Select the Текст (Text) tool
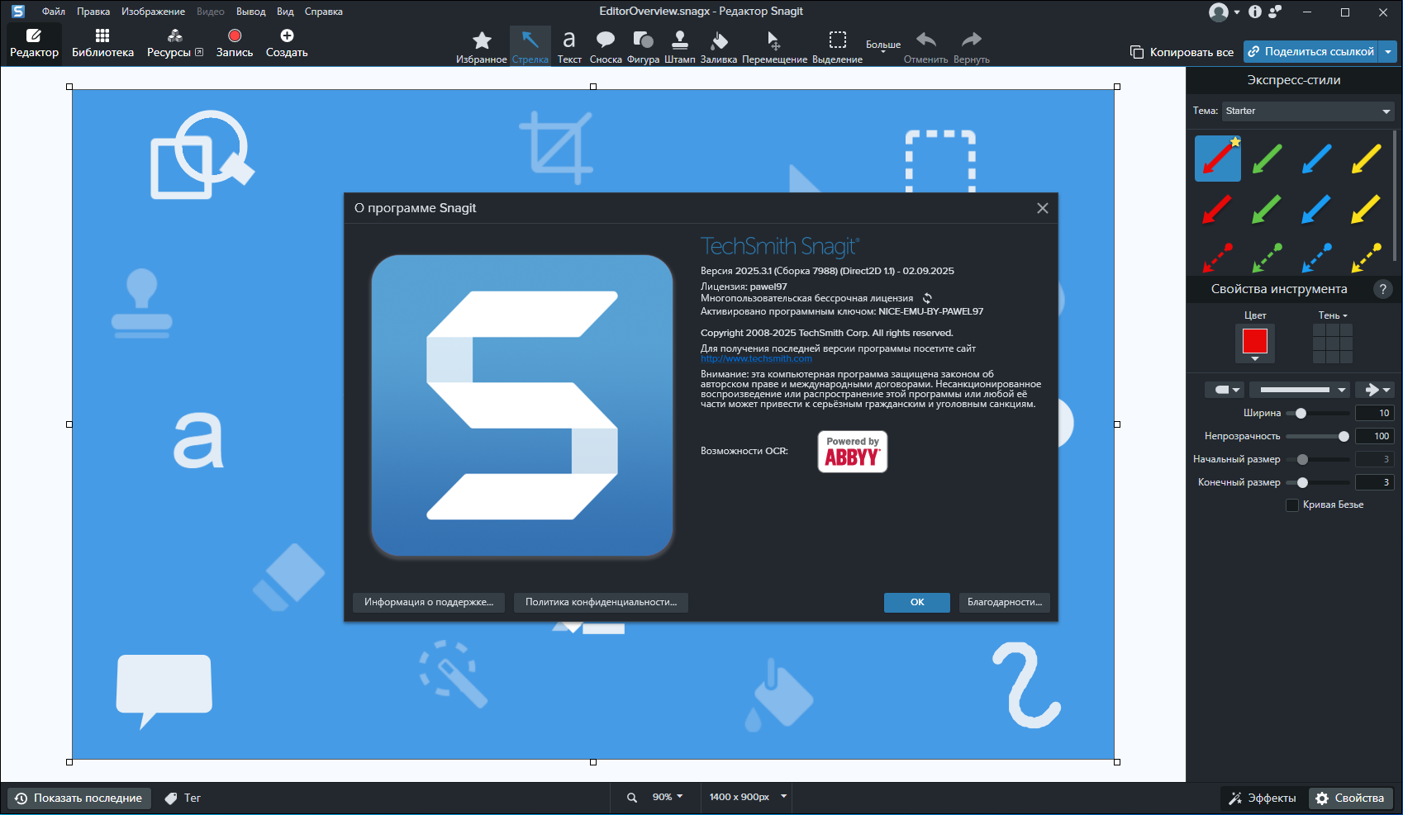 (x=569, y=46)
